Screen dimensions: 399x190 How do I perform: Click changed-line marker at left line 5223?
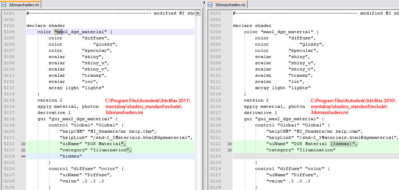pos(23,150)
